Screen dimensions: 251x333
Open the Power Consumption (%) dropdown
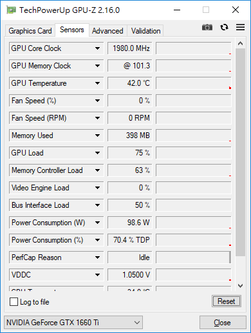click(97, 240)
